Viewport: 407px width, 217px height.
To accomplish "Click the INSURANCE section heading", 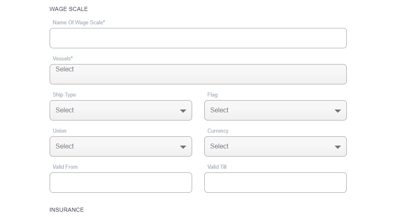I will (67, 210).
